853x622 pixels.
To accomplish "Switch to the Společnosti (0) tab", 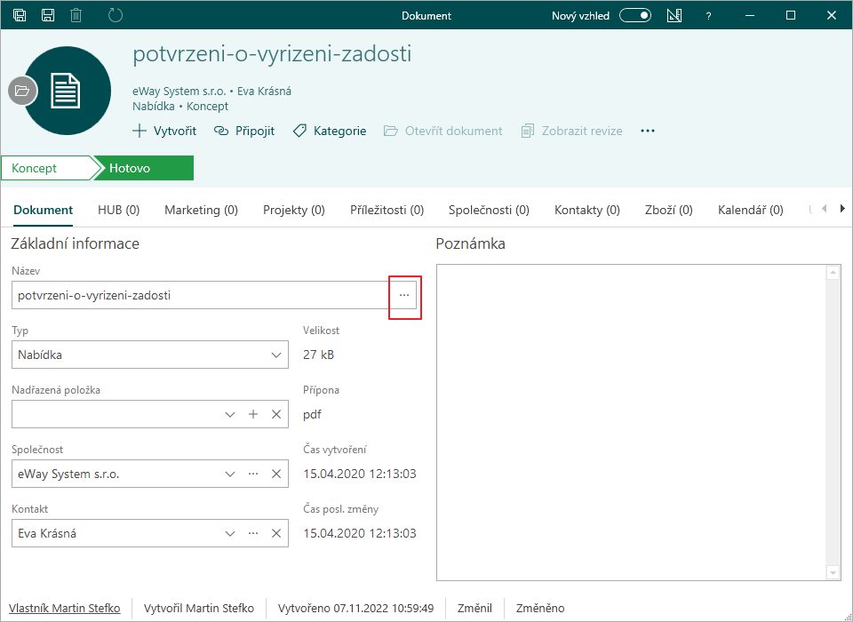I will tap(489, 210).
